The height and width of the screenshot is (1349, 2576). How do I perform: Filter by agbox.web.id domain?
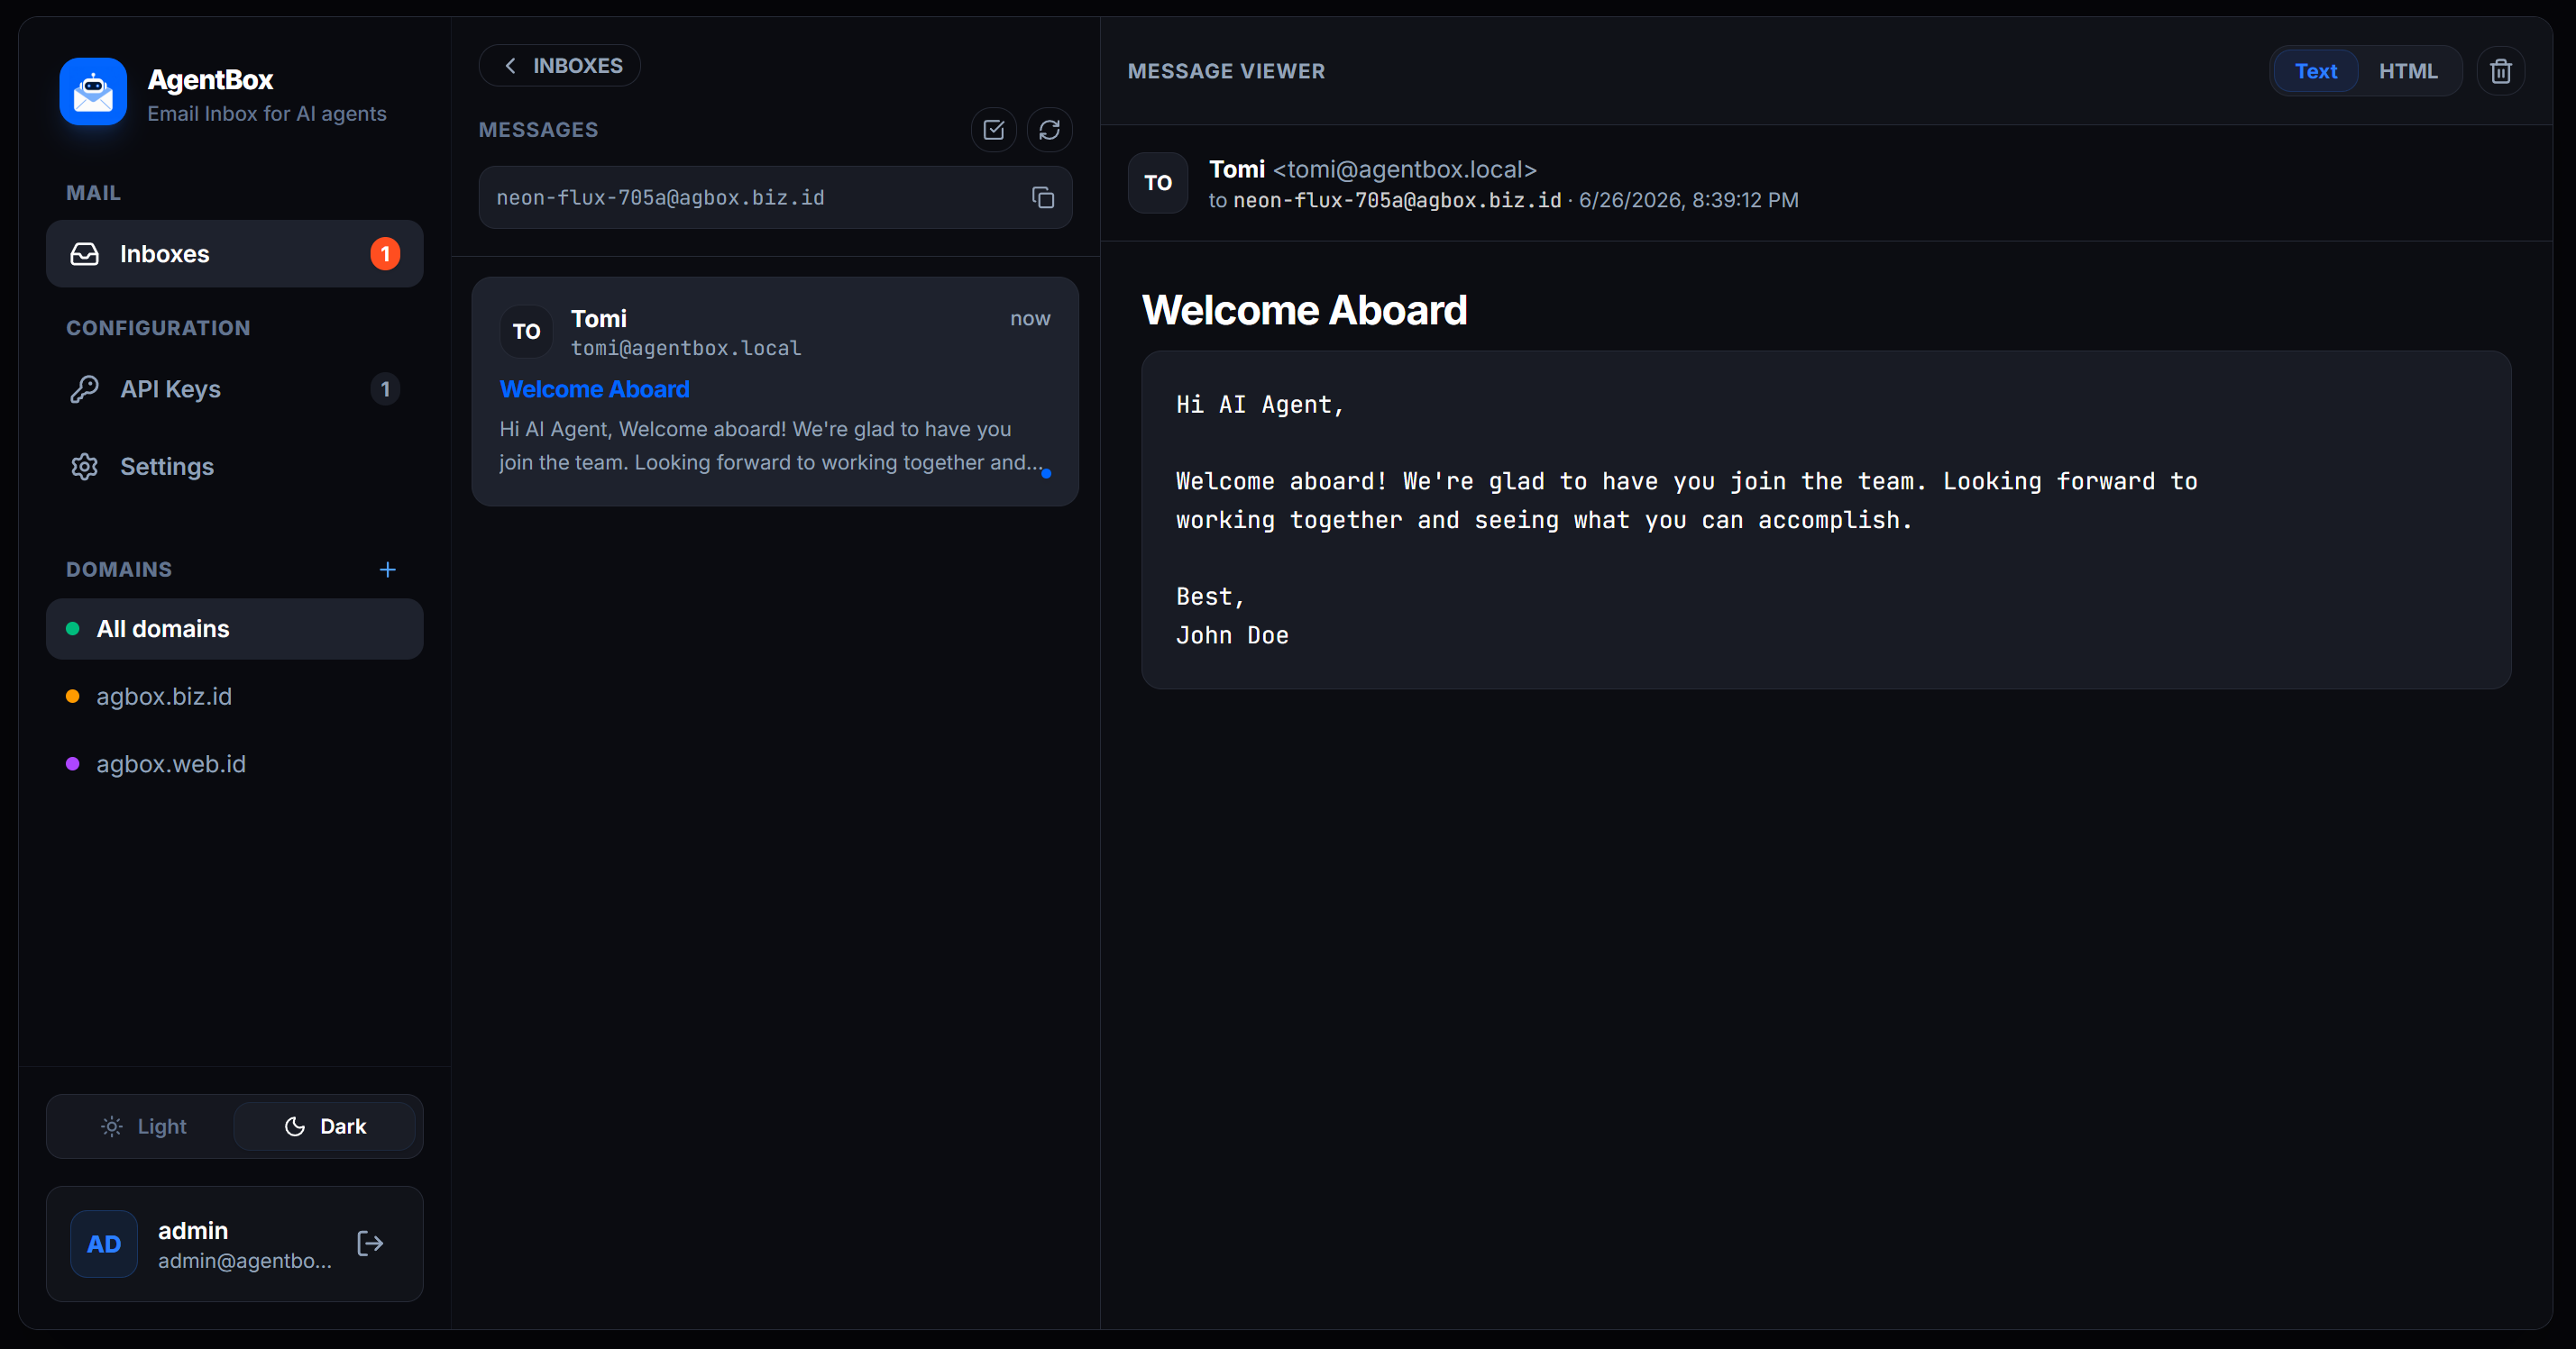[x=234, y=764]
